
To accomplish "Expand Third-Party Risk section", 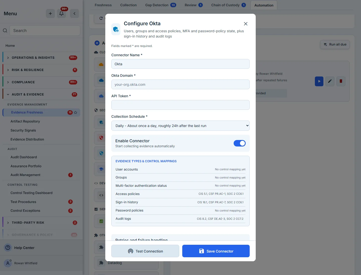I will (x=42, y=223).
